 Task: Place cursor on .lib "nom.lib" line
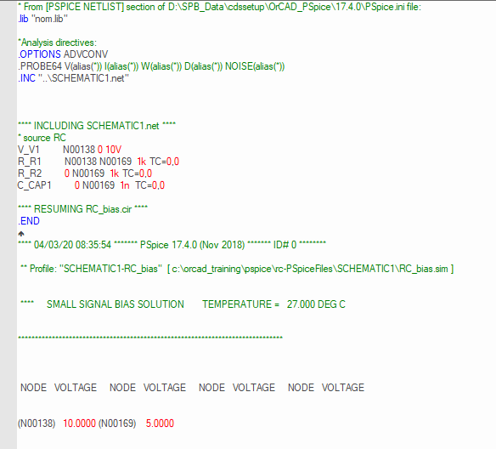click(x=42, y=19)
